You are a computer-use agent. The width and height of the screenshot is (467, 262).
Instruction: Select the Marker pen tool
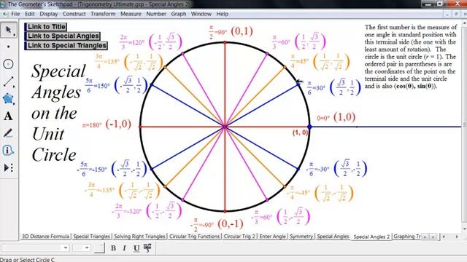pyautogui.click(x=8, y=133)
